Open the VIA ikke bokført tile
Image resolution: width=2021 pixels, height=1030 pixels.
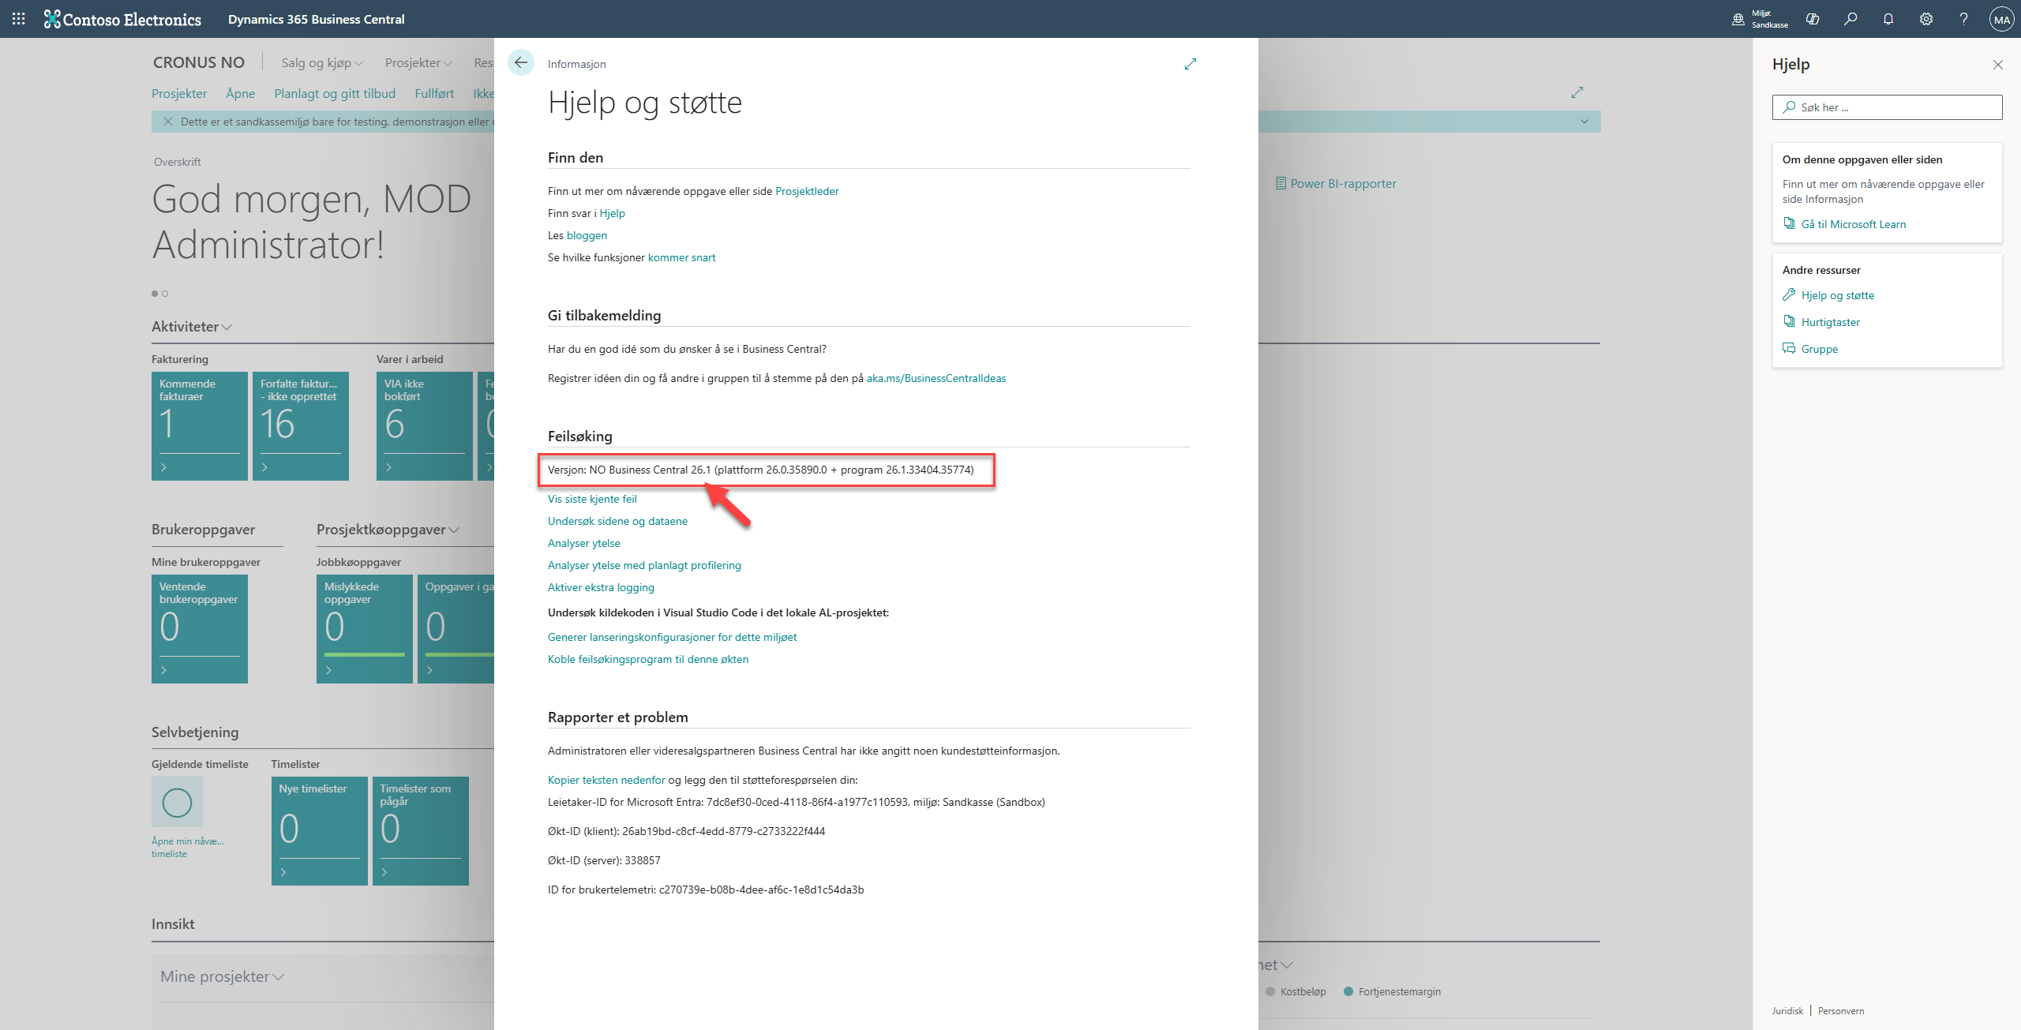[425, 426]
